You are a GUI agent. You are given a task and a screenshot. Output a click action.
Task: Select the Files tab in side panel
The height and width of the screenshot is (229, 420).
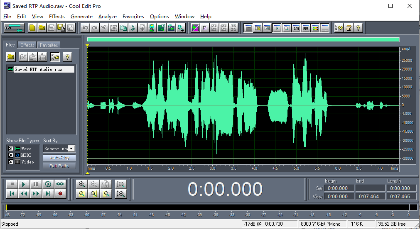click(x=10, y=45)
